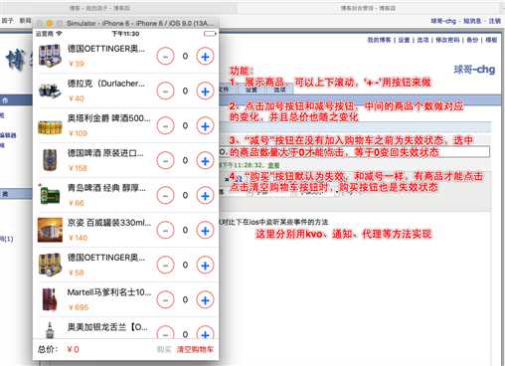
Task: Click the 注销 logout link in browser
Action: click(495, 21)
